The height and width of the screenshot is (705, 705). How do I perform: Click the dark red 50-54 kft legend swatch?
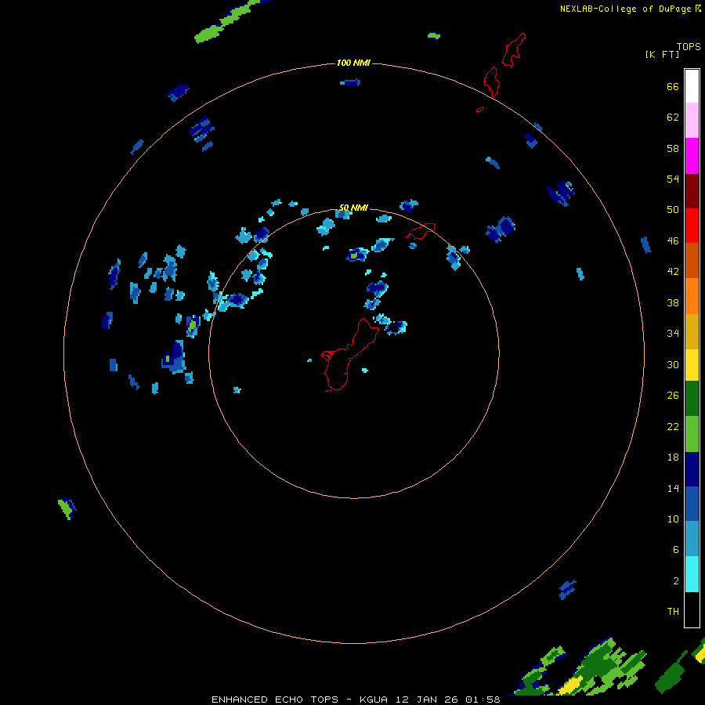coord(692,190)
